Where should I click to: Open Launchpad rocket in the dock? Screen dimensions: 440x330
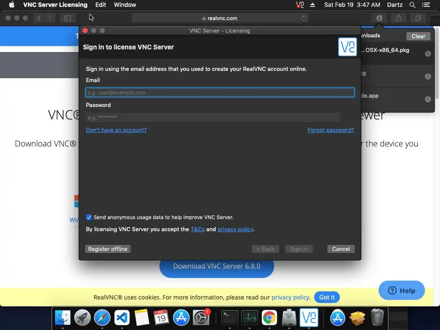pos(82,318)
